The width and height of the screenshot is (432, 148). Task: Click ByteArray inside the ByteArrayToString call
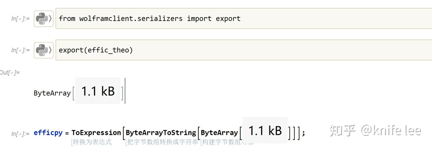(219, 132)
